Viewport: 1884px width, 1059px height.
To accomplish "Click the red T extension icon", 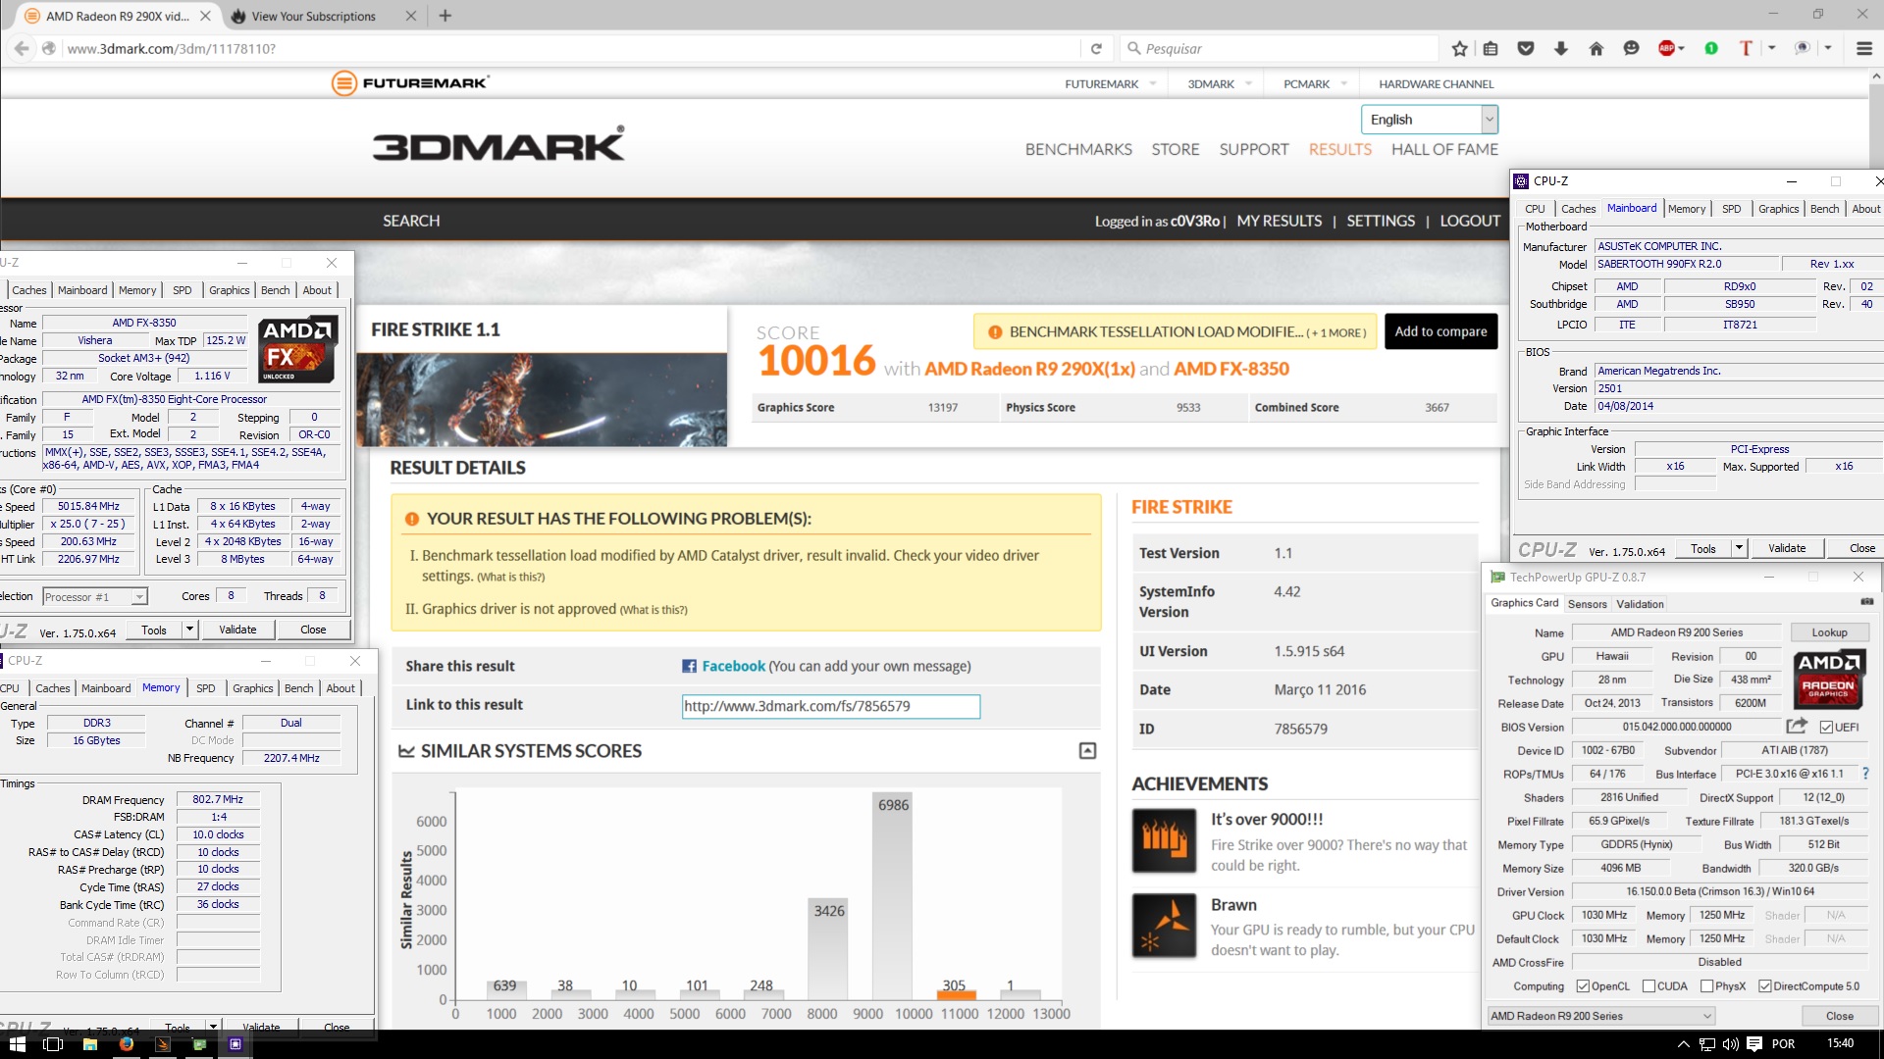I will point(1746,48).
